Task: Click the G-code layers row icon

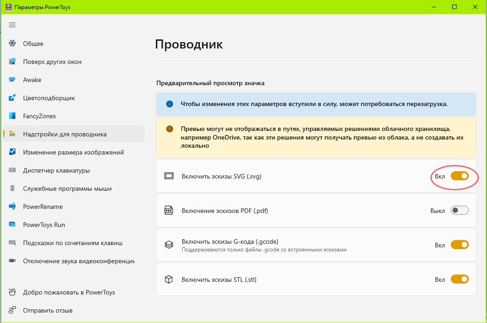Action: click(x=169, y=245)
